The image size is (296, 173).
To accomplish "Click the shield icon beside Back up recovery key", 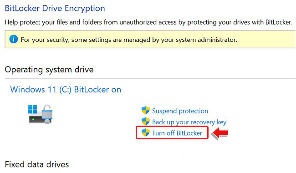I will coord(146,122).
